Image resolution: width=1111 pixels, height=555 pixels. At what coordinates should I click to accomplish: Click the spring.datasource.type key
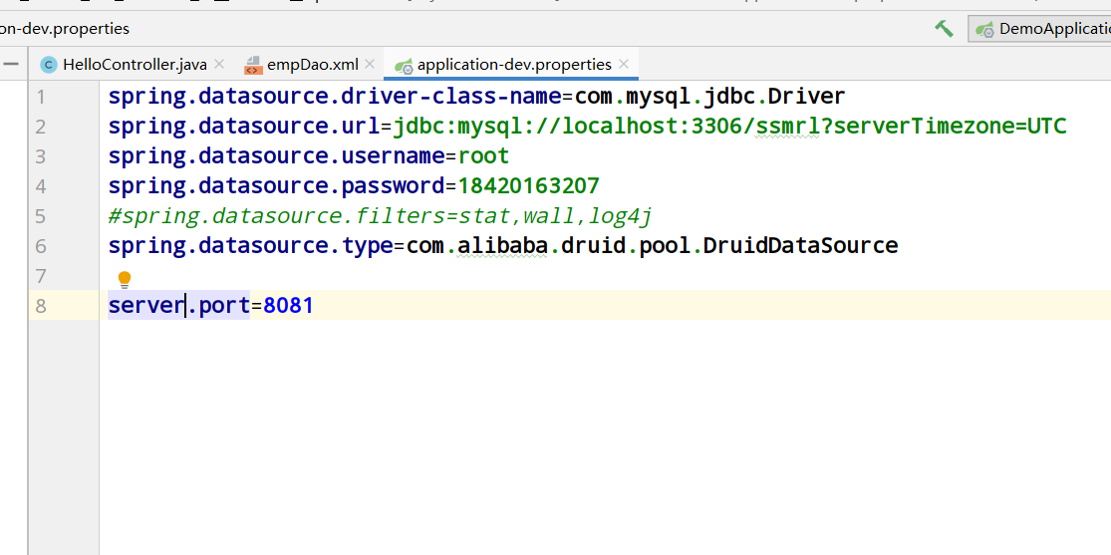coord(251,245)
